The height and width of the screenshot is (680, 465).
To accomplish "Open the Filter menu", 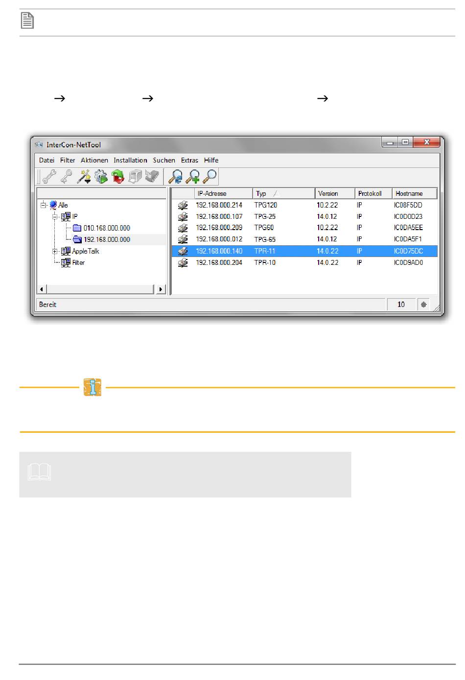I will pyautogui.click(x=68, y=160).
